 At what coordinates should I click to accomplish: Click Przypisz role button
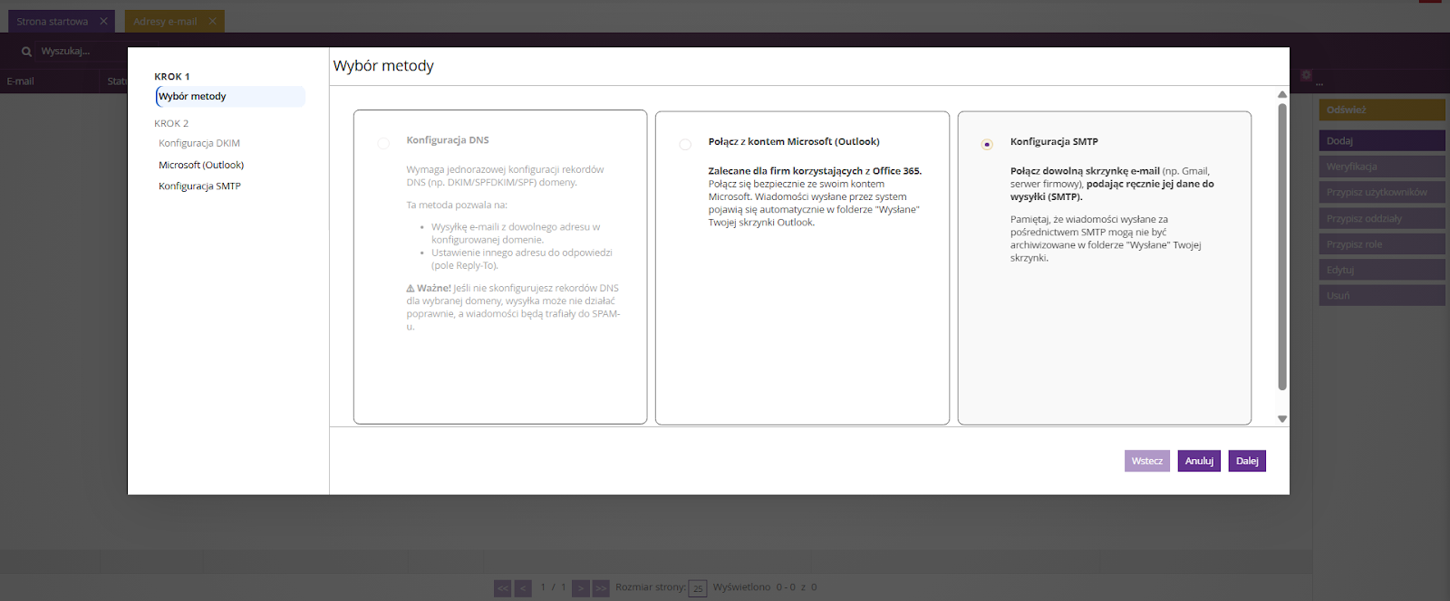click(x=1382, y=244)
